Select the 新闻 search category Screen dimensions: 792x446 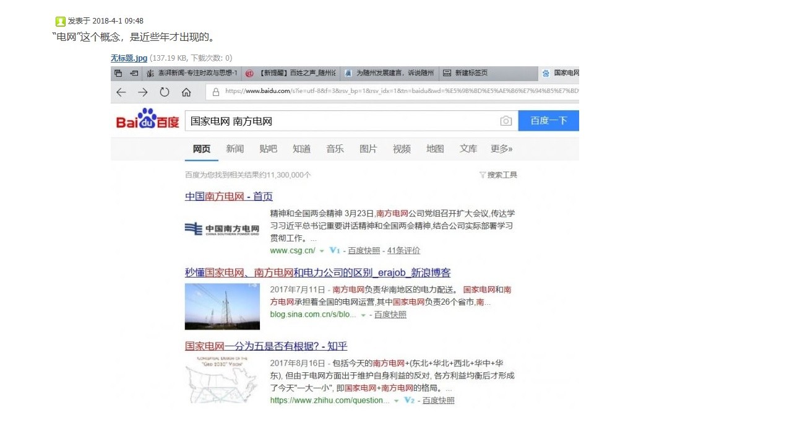235,149
